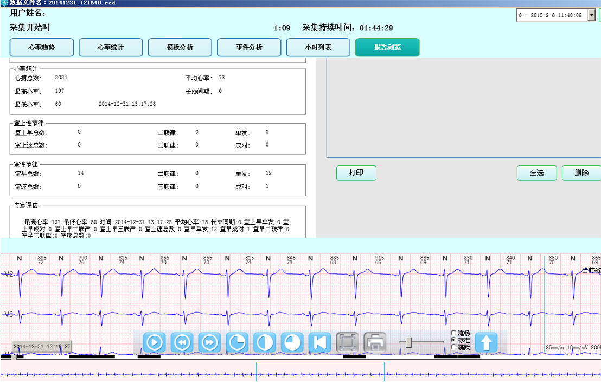Click the rewind ECG button

point(182,342)
